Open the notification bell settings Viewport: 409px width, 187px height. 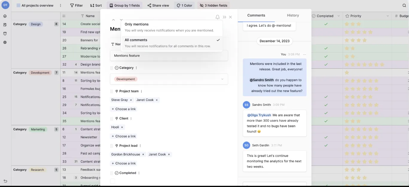click(x=217, y=17)
